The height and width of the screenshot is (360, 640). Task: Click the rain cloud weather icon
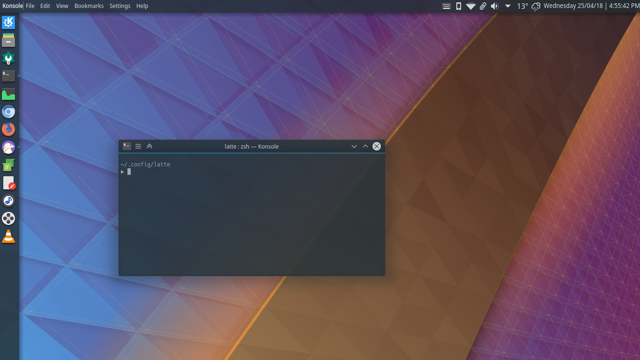click(536, 6)
